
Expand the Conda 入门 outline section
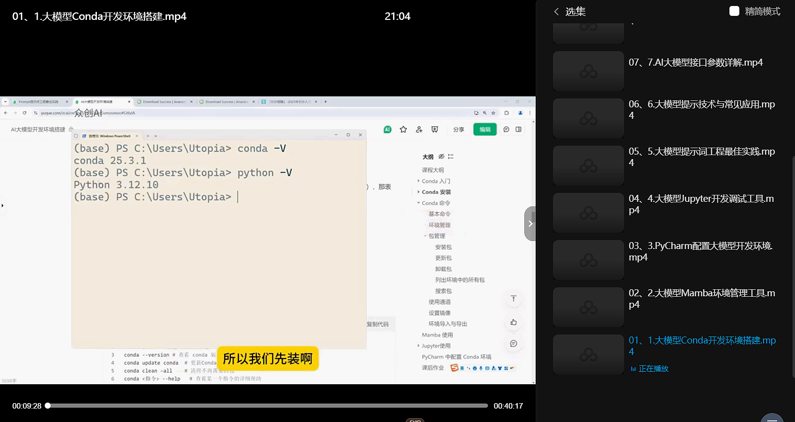coord(418,181)
